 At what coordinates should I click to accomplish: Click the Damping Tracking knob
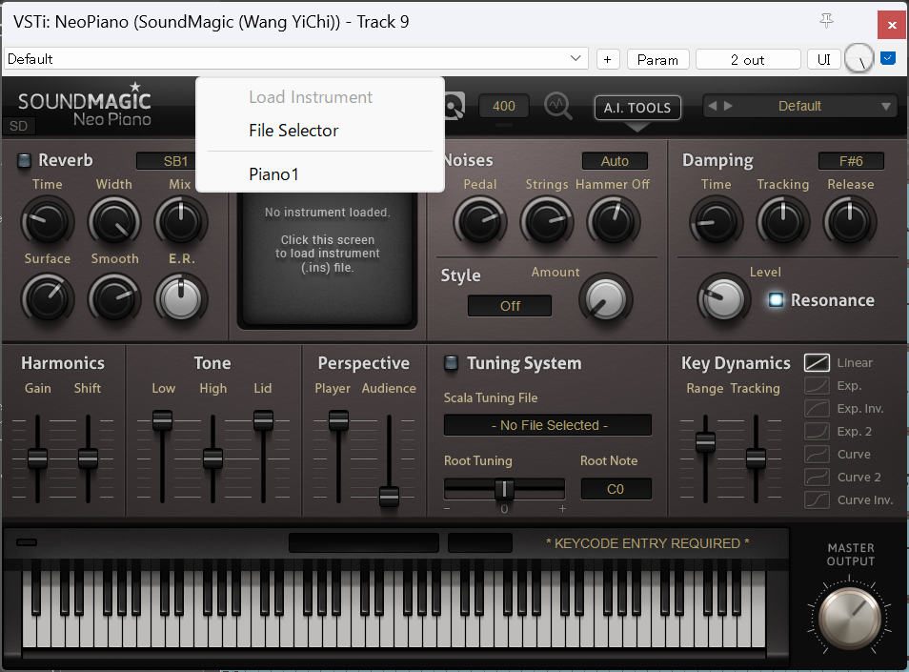click(782, 221)
